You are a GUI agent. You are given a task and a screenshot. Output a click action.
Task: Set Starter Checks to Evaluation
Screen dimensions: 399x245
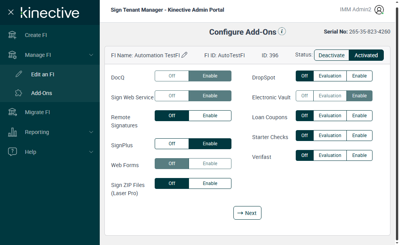(330, 135)
